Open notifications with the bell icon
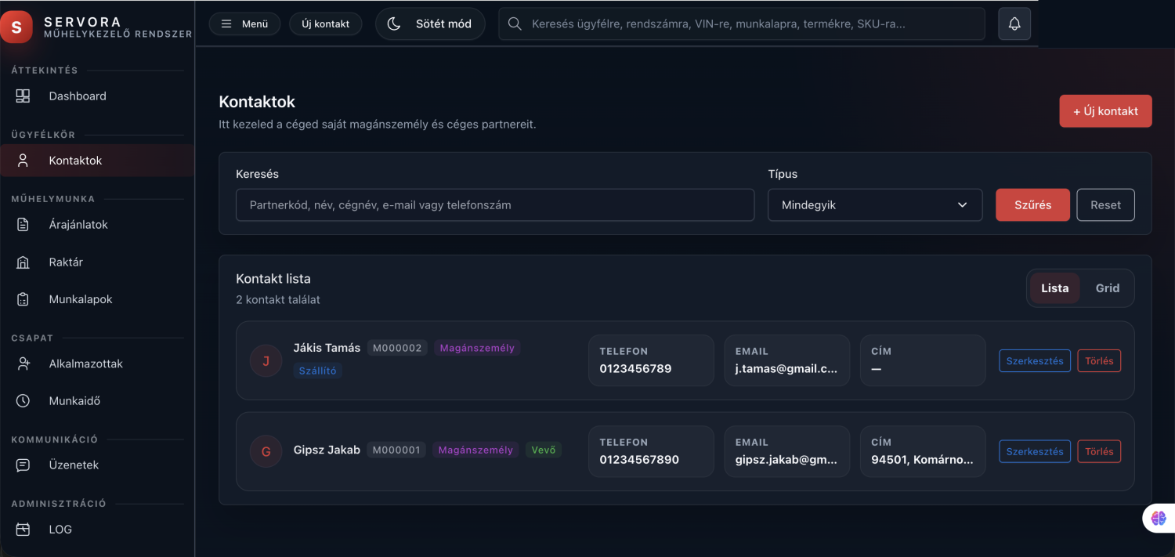Viewport: 1175px width, 557px height. point(1014,24)
